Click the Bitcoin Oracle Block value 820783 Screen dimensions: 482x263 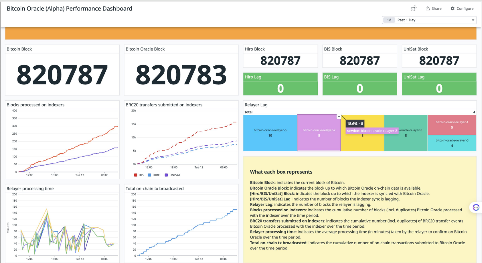click(181, 75)
